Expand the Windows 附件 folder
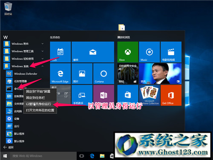 (24, 44)
